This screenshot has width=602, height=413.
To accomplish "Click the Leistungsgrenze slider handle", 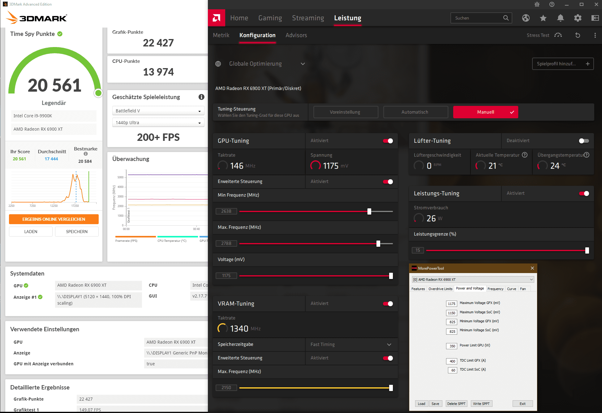I will point(587,250).
